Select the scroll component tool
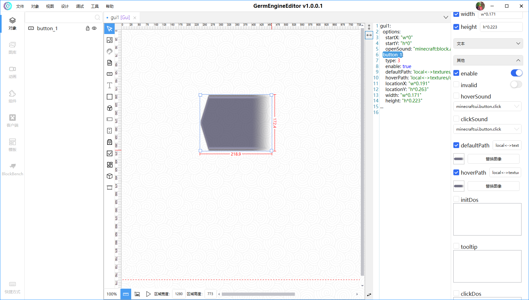529x300 pixels. point(109,131)
